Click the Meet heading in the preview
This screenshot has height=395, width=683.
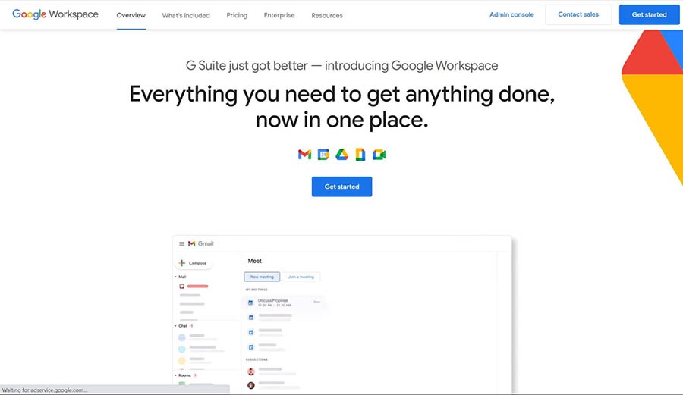point(255,261)
